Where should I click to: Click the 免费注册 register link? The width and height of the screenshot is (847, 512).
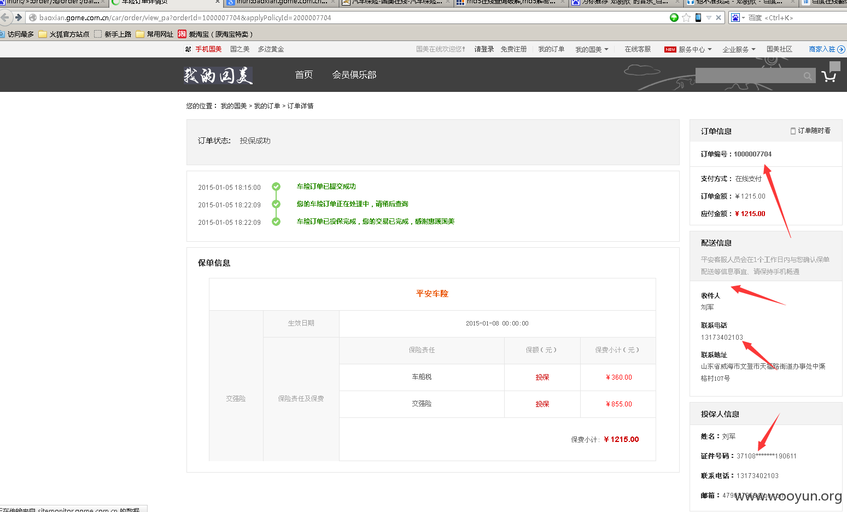(513, 49)
